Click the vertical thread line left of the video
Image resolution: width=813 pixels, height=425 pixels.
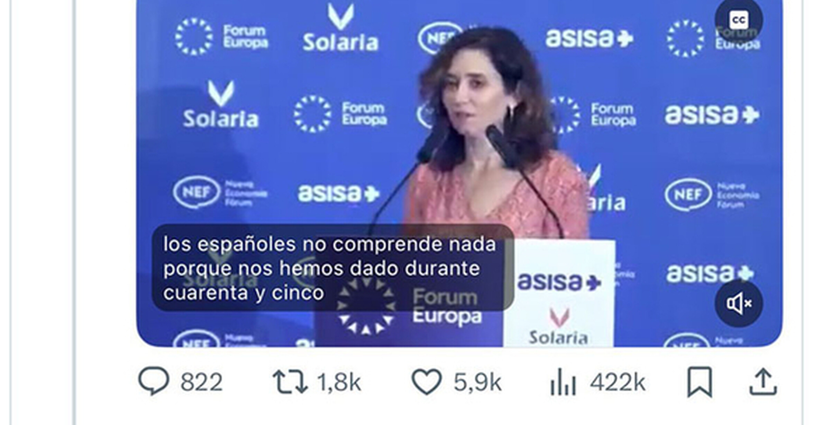click(74, 212)
